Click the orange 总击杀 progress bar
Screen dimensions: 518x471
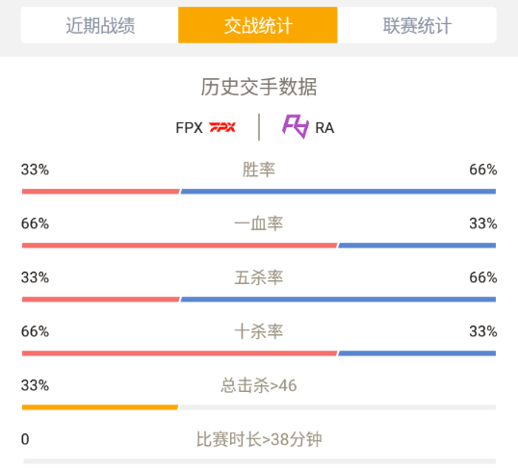coord(100,407)
